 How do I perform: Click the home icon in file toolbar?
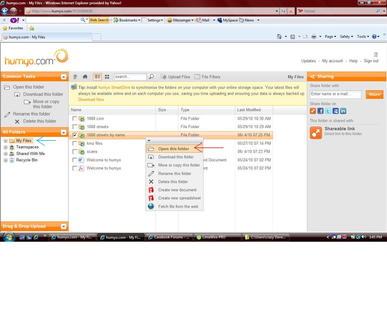click(85, 77)
